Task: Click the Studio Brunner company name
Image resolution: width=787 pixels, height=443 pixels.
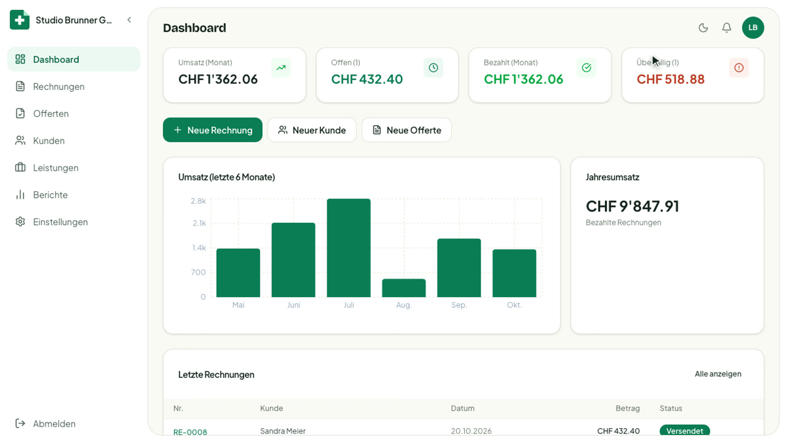Action: point(74,20)
